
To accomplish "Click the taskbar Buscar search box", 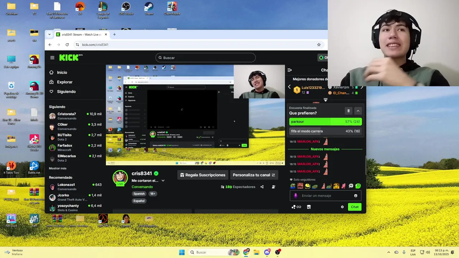I will pyautogui.click(x=214, y=252).
